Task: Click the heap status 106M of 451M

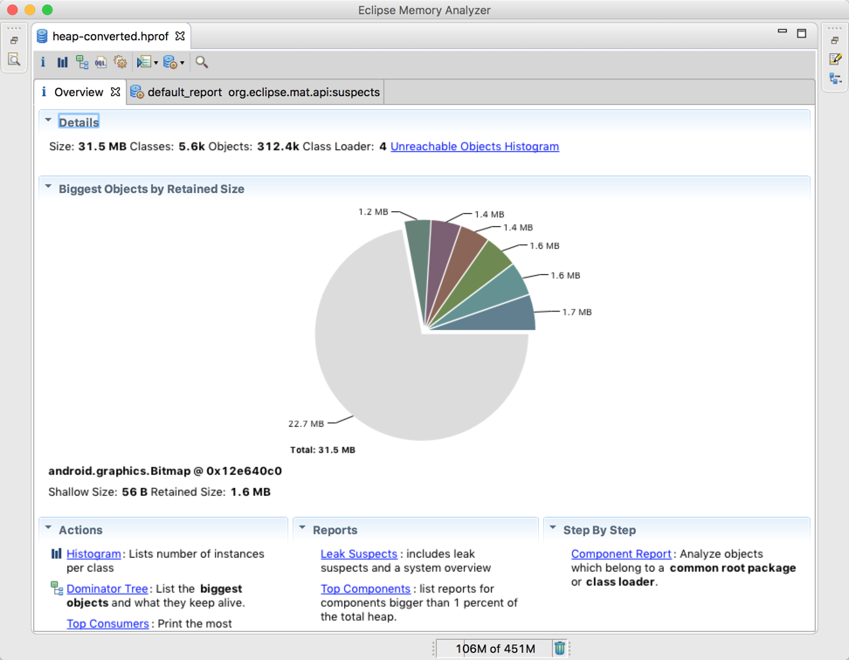Action: (495, 648)
